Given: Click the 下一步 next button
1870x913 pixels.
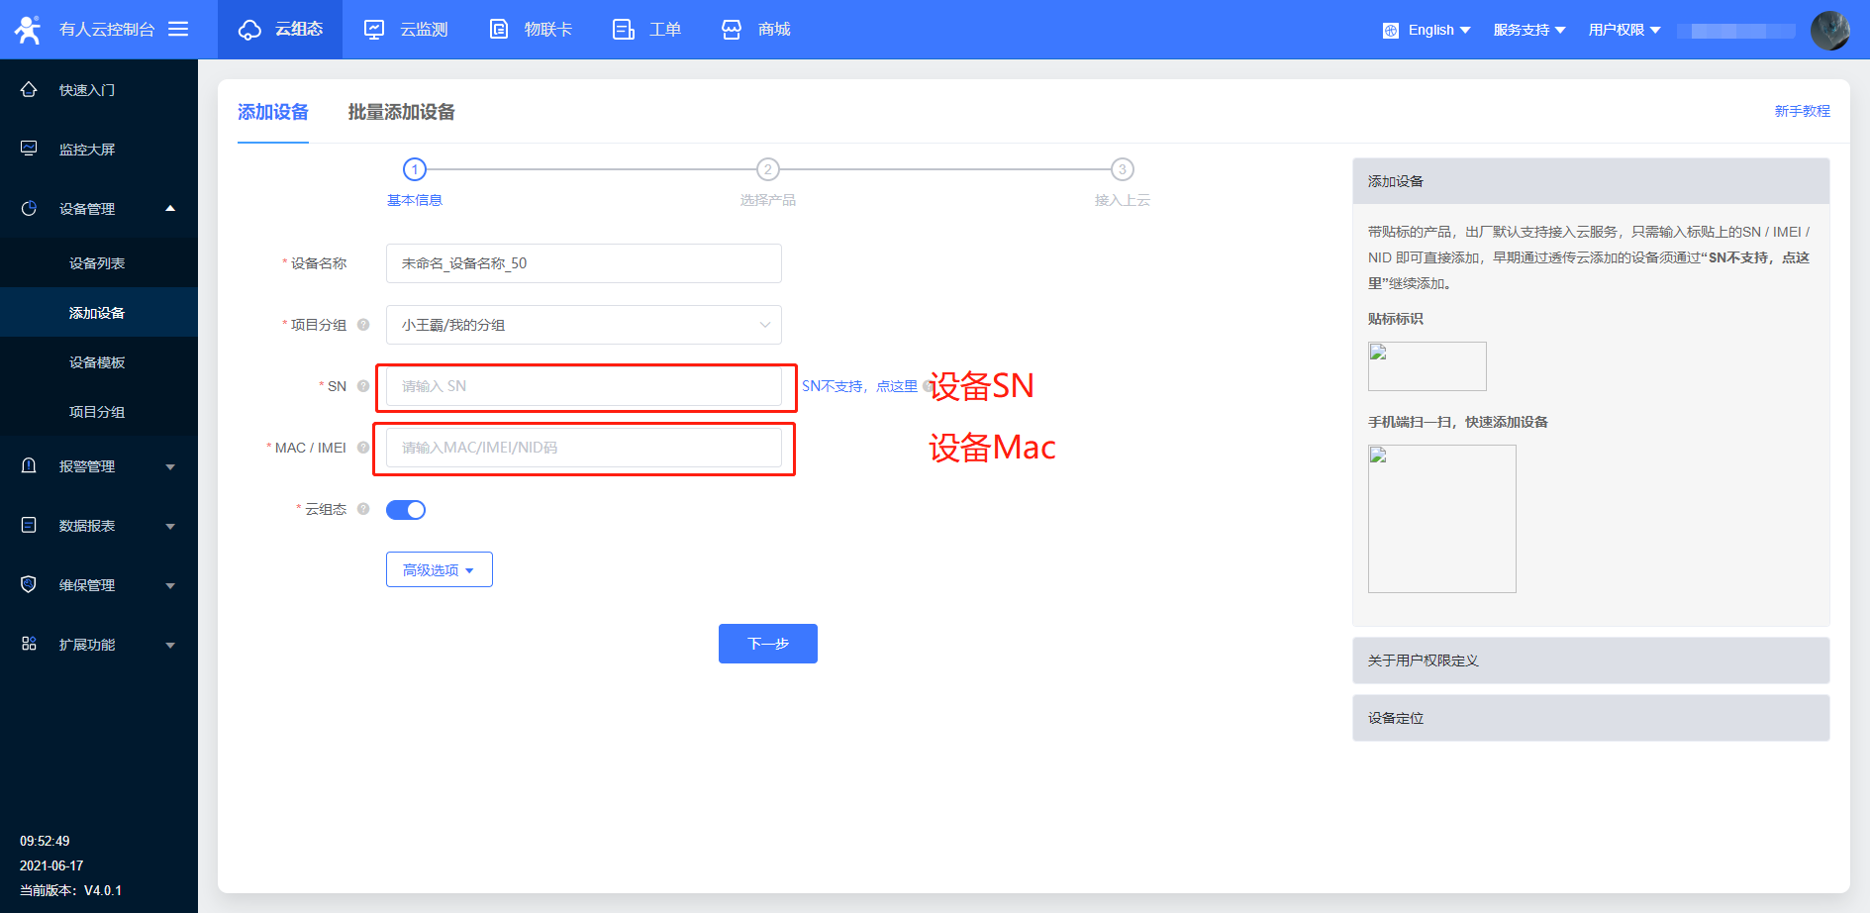Looking at the screenshot, I should pos(767,644).
